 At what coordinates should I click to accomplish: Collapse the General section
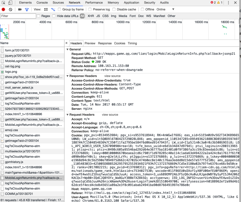tap(67, 49)
